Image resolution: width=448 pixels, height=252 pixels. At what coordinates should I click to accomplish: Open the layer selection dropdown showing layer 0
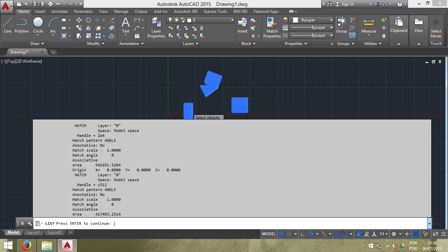[232, 20]
